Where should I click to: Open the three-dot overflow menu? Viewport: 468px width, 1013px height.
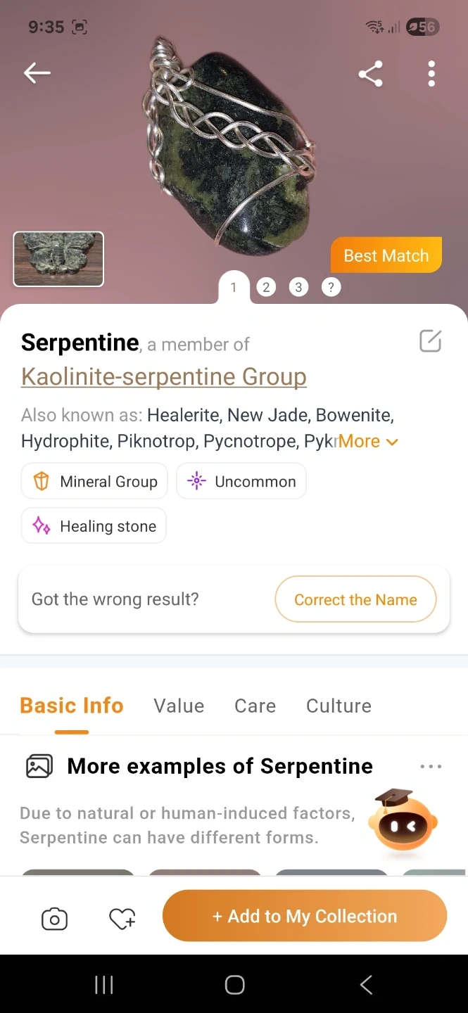[x=431, y=73]
